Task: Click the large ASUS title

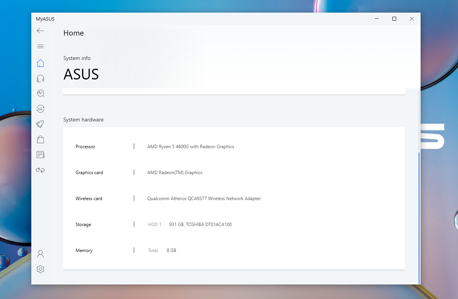Action: [x=81, y=74]
